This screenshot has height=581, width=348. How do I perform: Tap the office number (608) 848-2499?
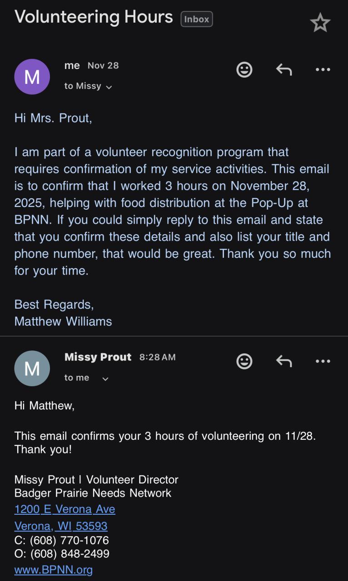[x=70, y=554]
